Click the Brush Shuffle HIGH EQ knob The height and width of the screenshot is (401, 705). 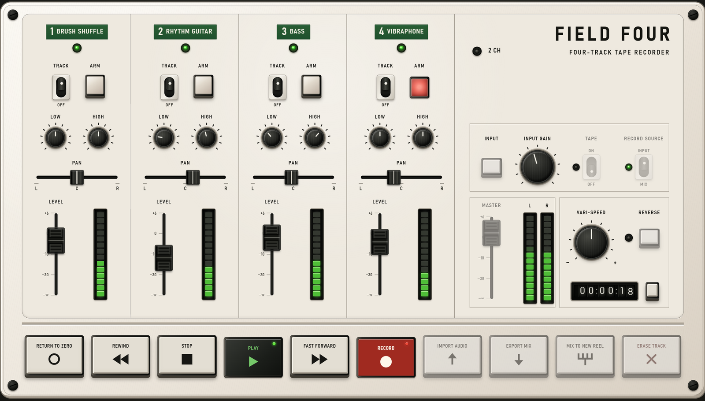point(98,138)
